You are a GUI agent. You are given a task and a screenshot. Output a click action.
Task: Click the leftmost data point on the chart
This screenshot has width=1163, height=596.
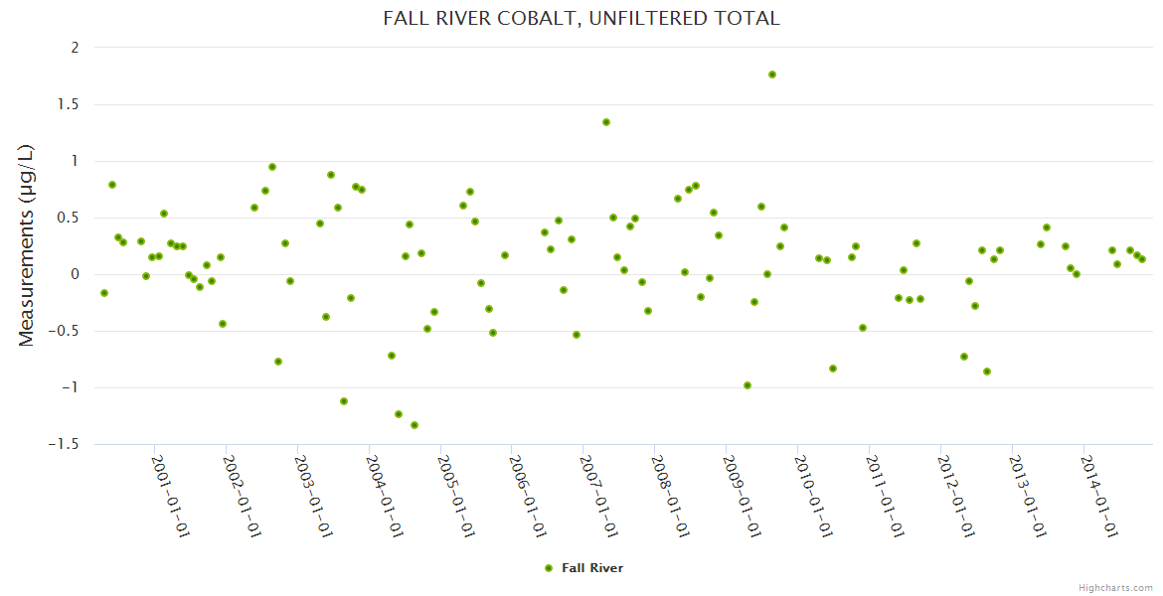(x=104, y=293)
